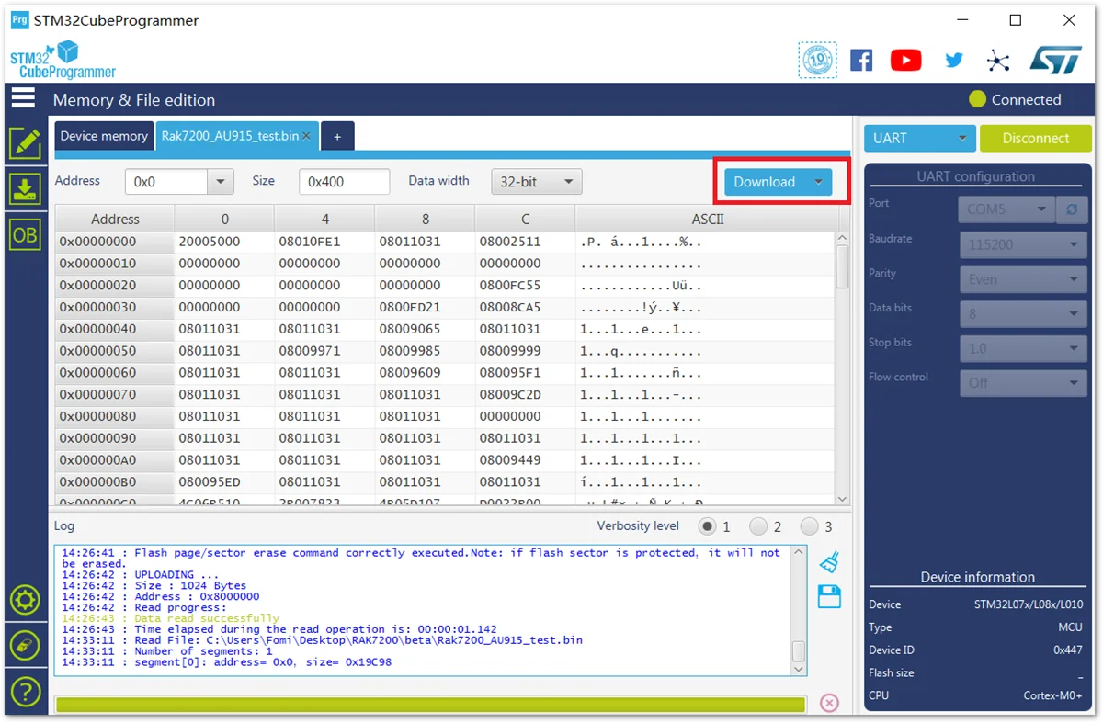Click the cancel progress X icon

(x=829, y=703)
